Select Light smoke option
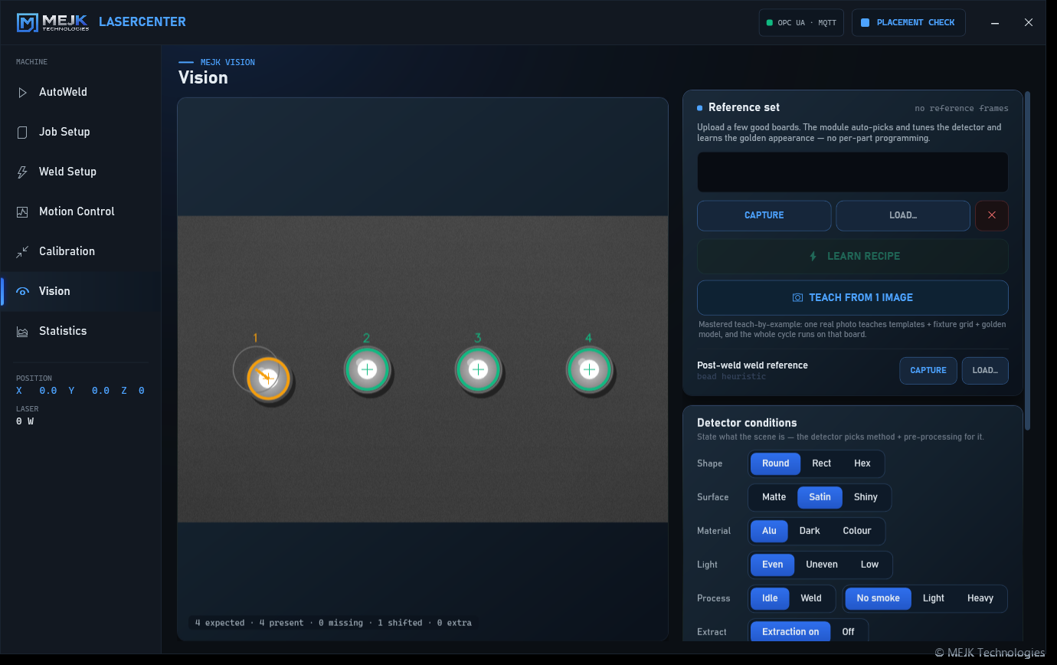1057x665 pixels. pyautogui.click(x=934, y=598)
